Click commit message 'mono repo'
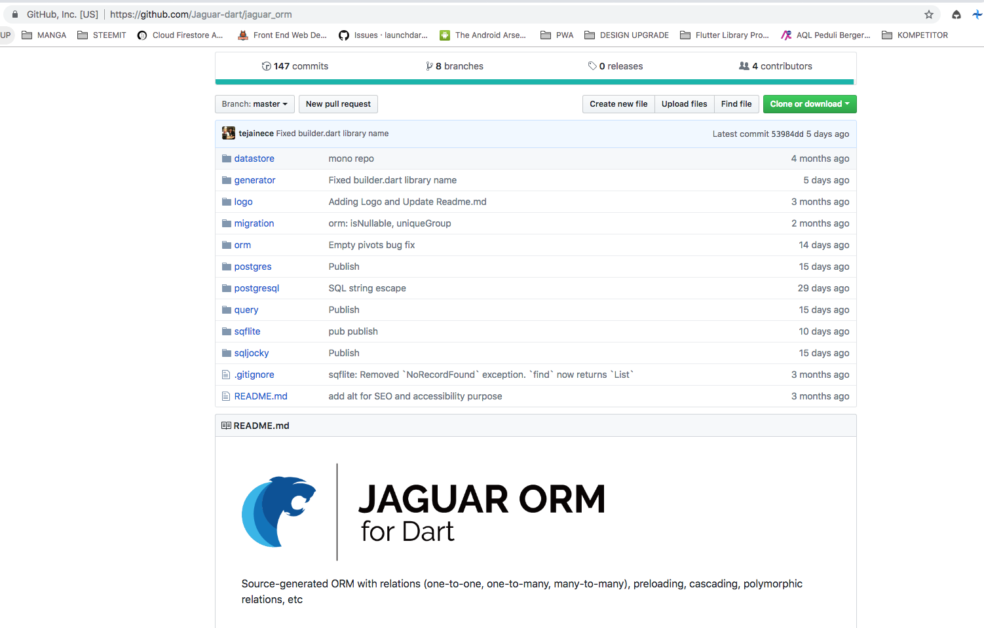 click(x=351, y=158)
